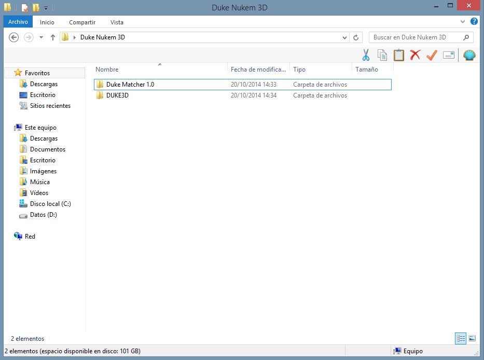Screen dimensions: 484x360
Task: Expand the ribbon with the chevron
Action: (x=462, y=22)
